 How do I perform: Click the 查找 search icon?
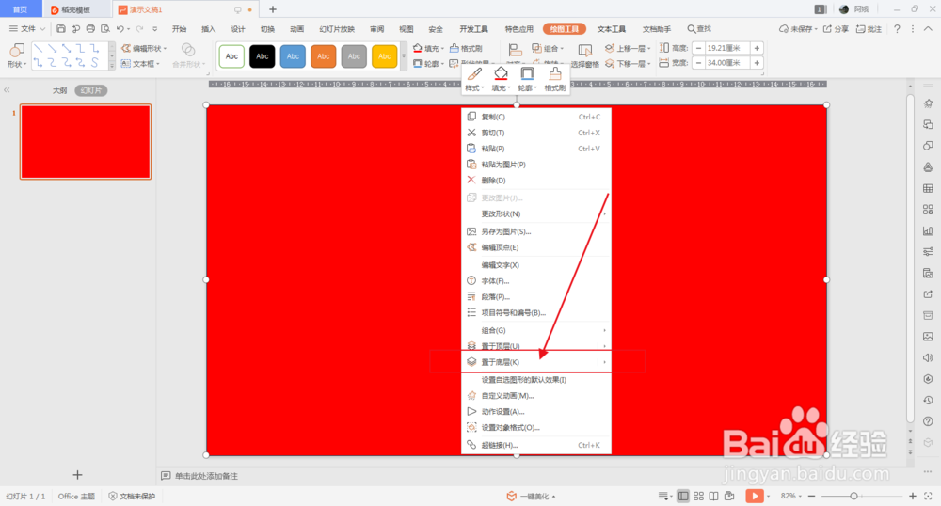699,29
